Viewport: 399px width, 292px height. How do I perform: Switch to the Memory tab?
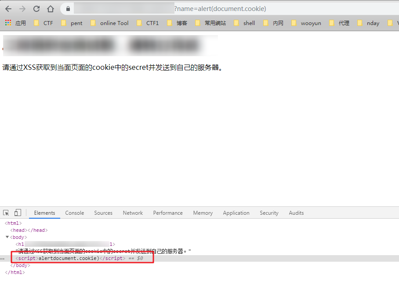tap(203, 213)
